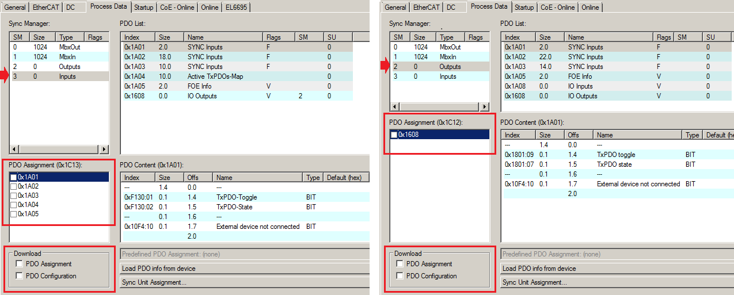Go to Online tab in right window

[x=590, y=7]
